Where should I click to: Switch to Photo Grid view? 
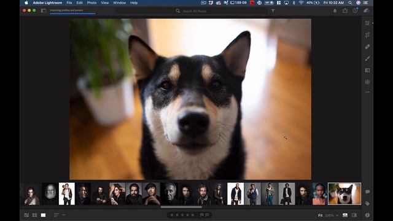tap(26, 215)
